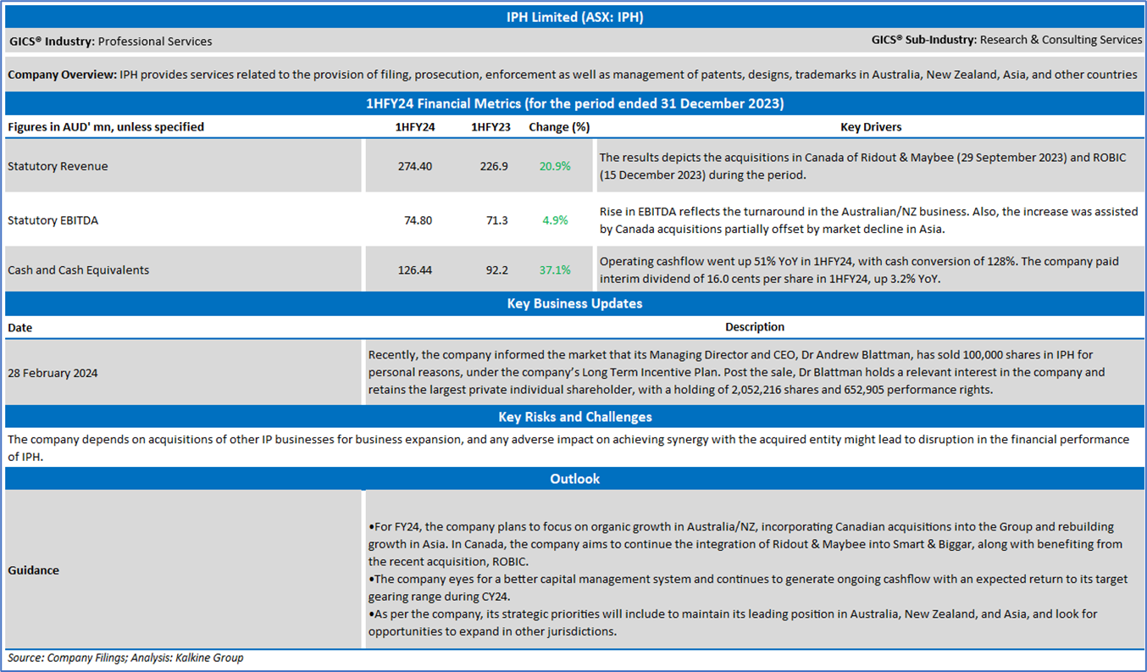The image size is (1147, 672).
Task: Select the "1HFY23" column header
Action: (490, 127)
